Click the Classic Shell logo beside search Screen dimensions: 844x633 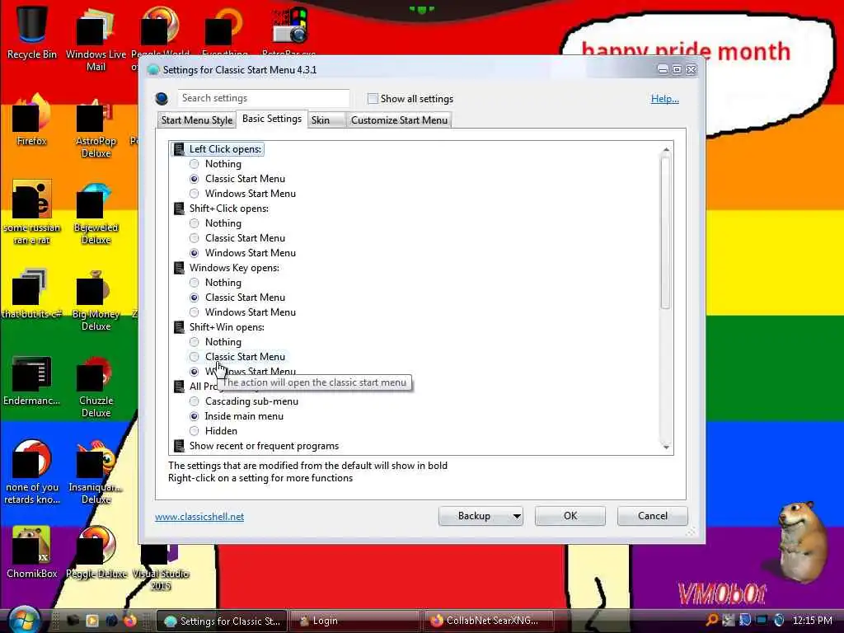162,99
